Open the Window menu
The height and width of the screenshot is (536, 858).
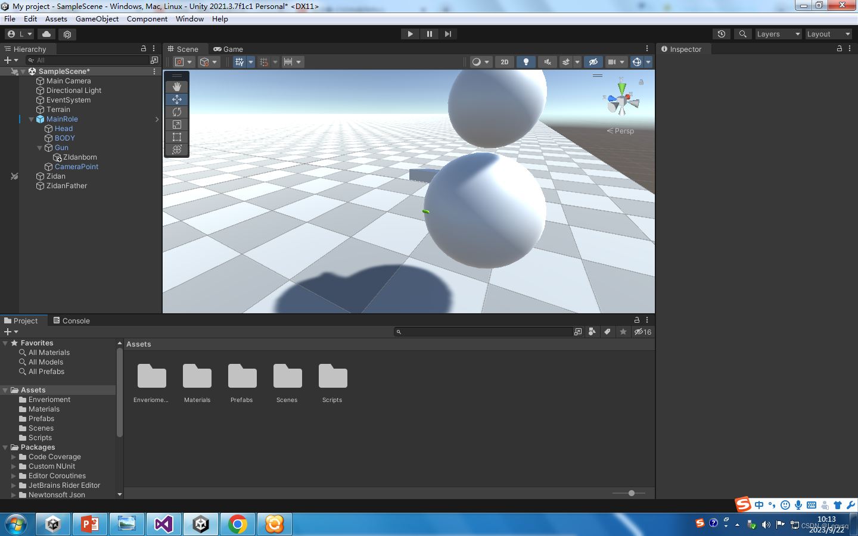point(190,19)
